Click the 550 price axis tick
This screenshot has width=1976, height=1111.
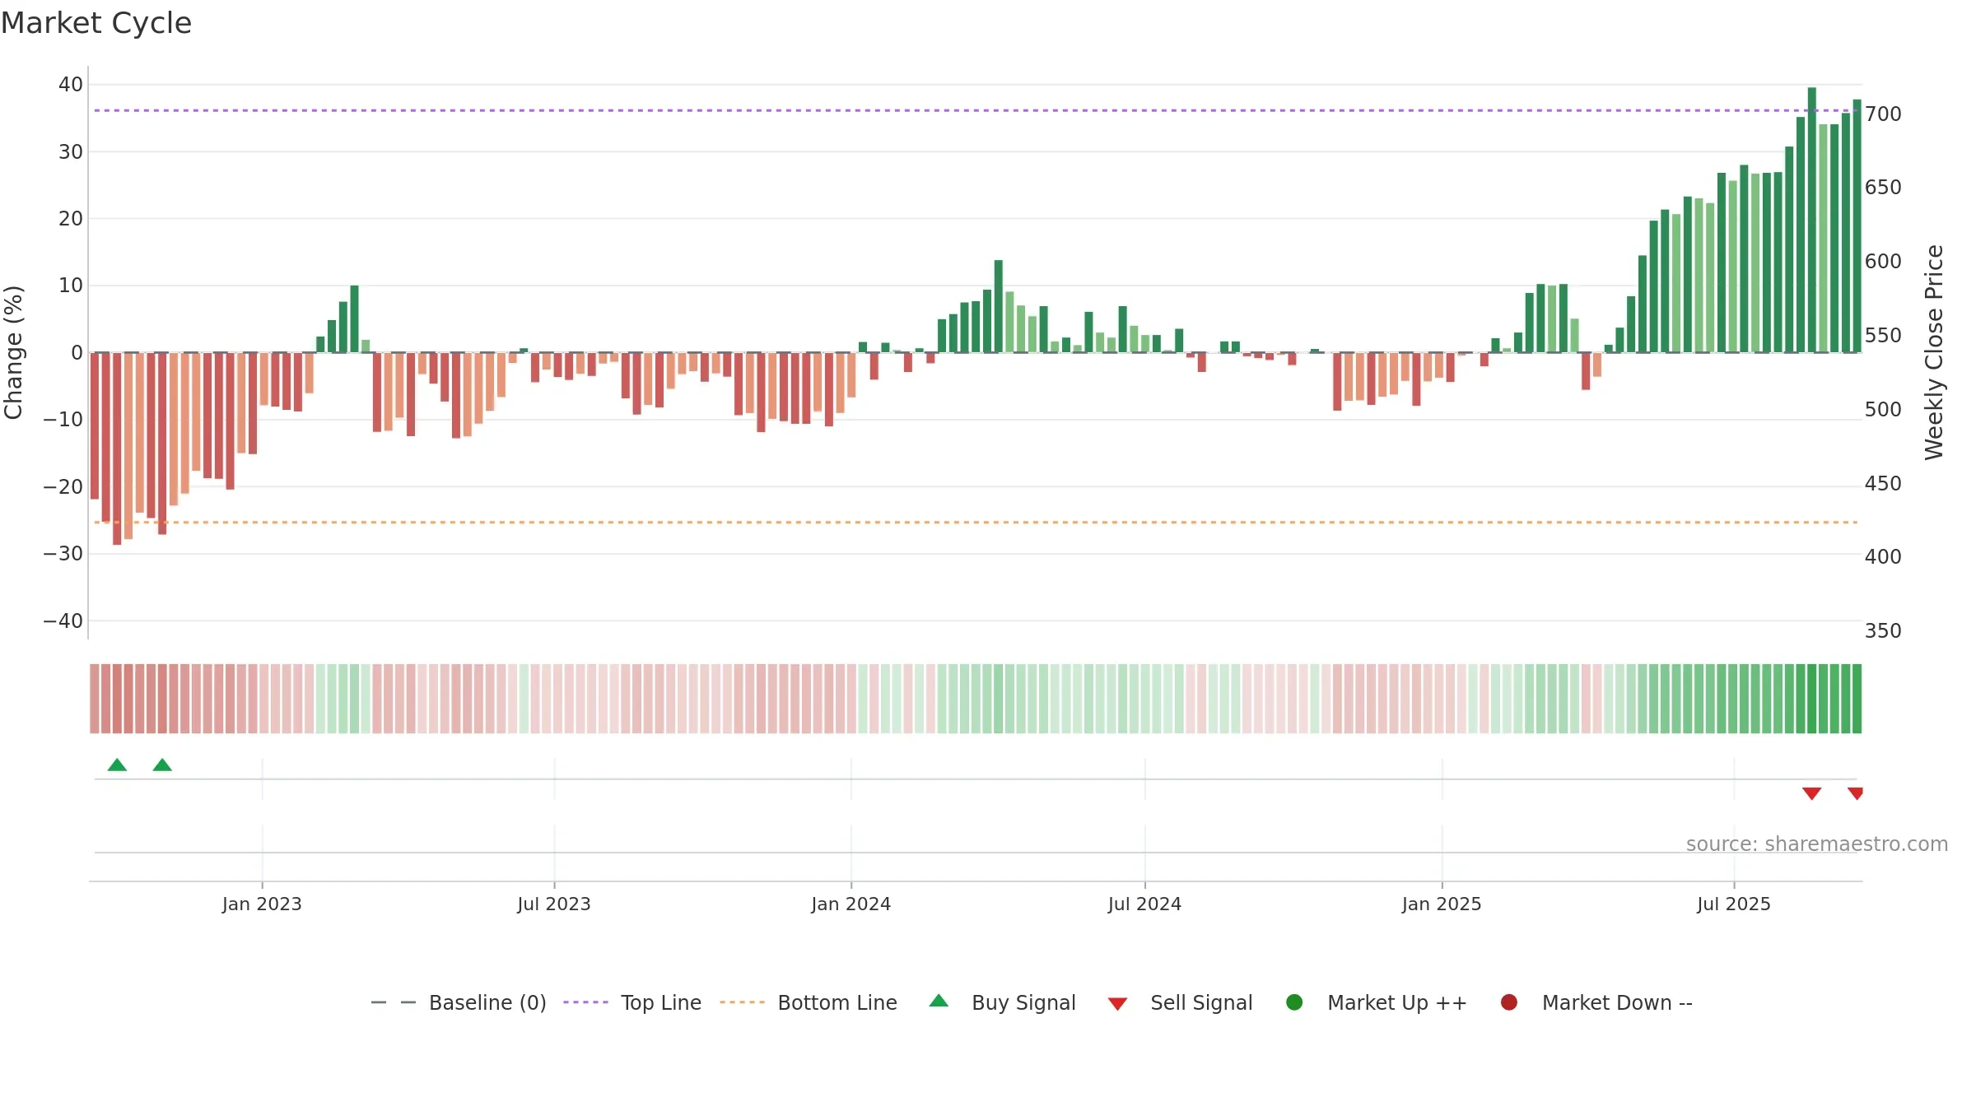[1883, 335]
